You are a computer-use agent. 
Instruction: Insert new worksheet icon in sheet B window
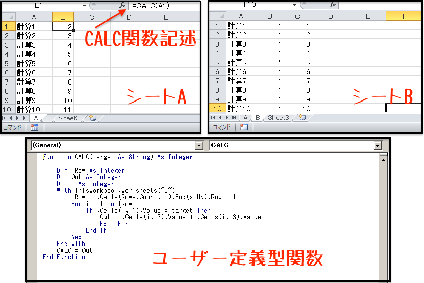(x=302, y=117)
